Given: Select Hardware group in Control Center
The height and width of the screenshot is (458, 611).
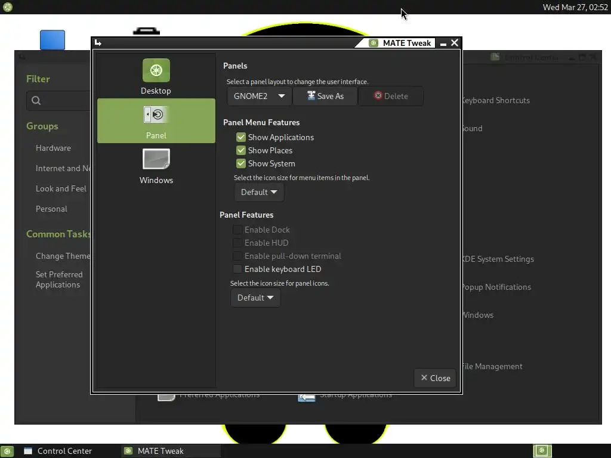Looking at the screenshot, I should 53,148.
